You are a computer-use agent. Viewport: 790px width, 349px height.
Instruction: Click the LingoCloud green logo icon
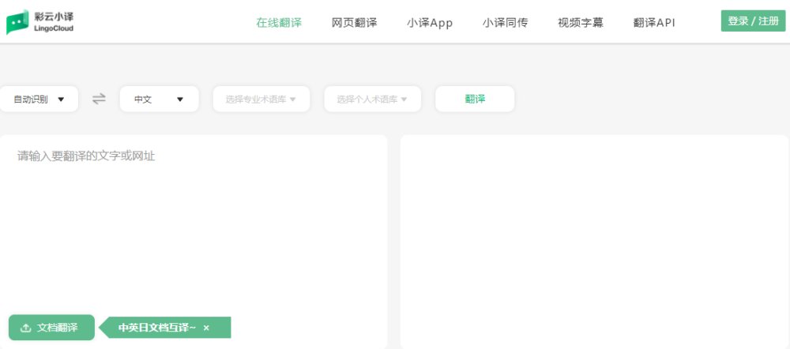pyautogui.click(x=17, y=22)
